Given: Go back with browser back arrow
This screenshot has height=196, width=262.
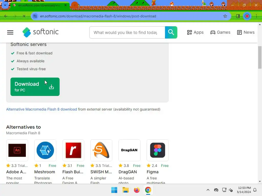Looking at the screenshot, I should click(6, 16).
